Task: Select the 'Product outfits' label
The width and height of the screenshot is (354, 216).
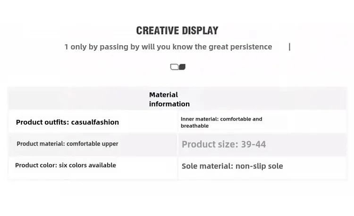Action: [x=42, y=122]
